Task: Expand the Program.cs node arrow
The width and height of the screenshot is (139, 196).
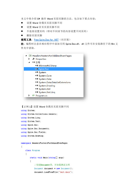Action: (x=29, y=95)
